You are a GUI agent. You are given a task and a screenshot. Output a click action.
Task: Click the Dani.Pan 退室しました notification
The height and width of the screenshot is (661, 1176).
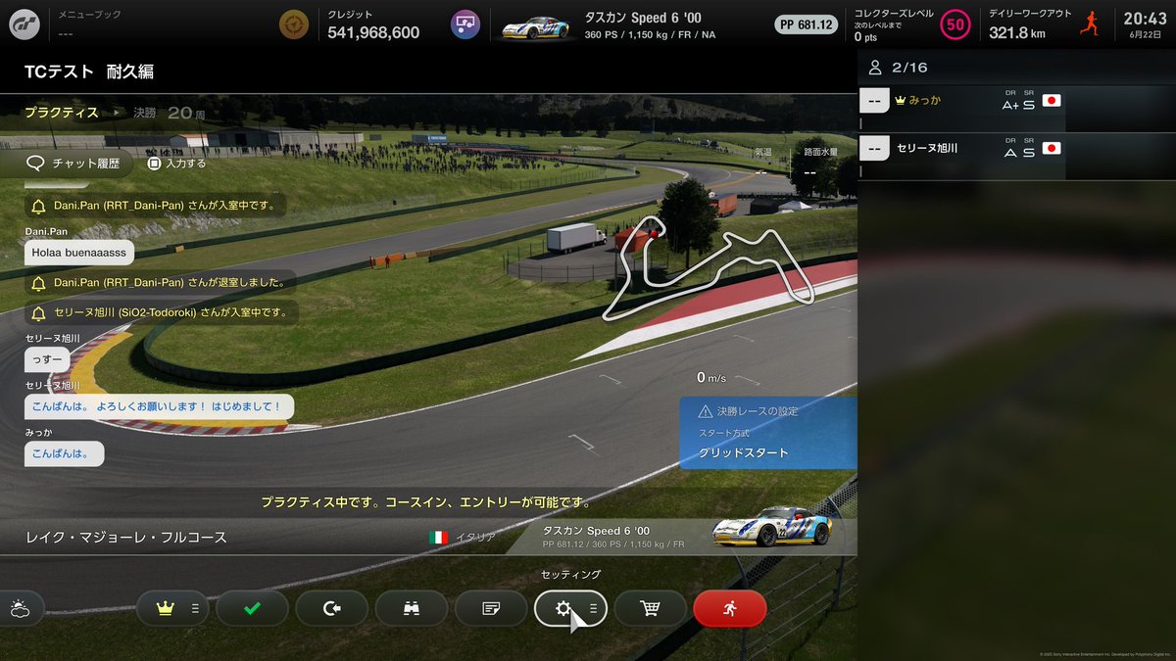click(160, 282)
